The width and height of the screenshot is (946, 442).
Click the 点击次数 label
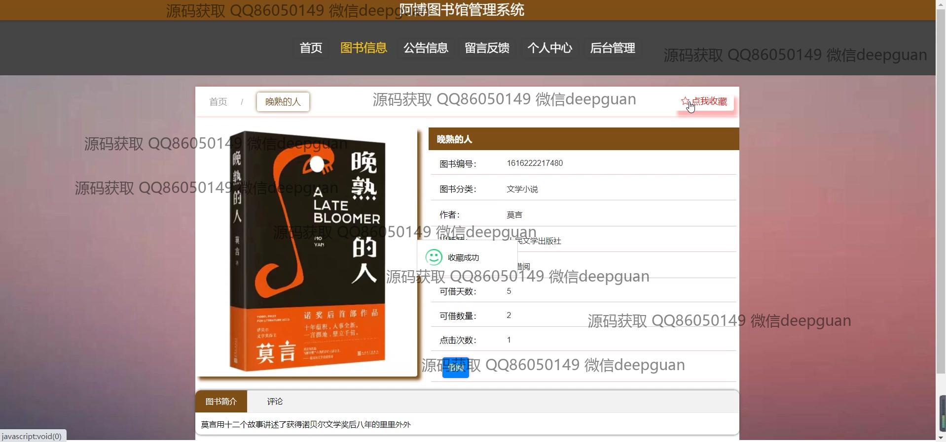point(458,340)
